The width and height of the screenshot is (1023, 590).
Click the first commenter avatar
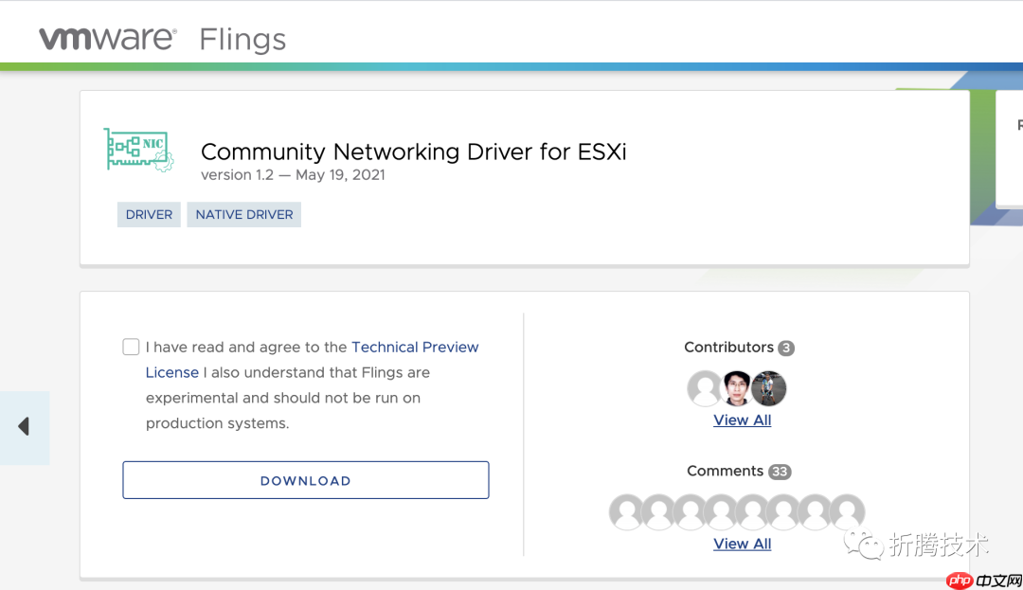click(x=627, y=511)
